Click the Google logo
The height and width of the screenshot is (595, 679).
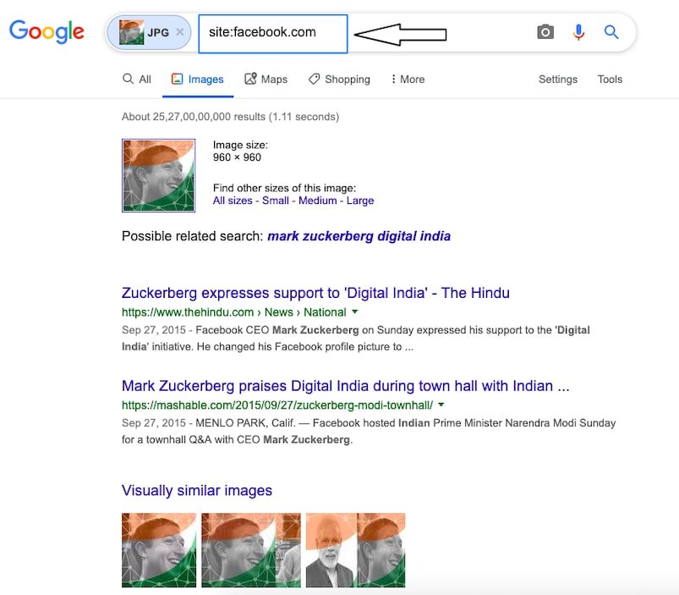tap(47, 32)
